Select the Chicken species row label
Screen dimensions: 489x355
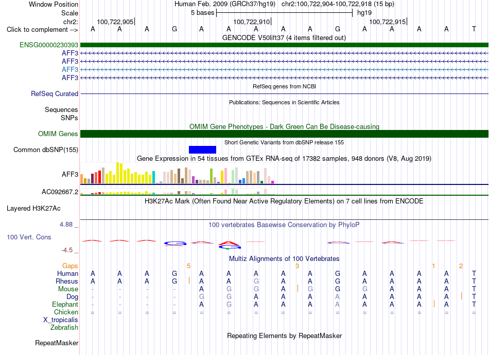pyautogui.click(x=66, y=312)
